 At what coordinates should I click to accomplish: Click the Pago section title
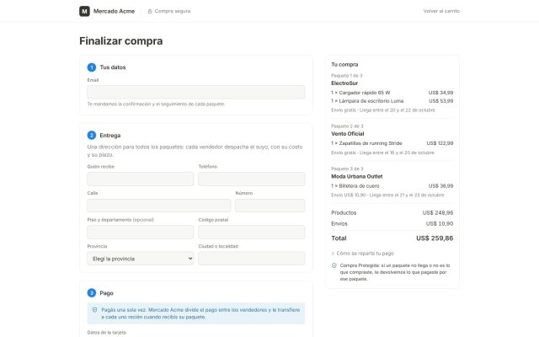pos(107,293)
